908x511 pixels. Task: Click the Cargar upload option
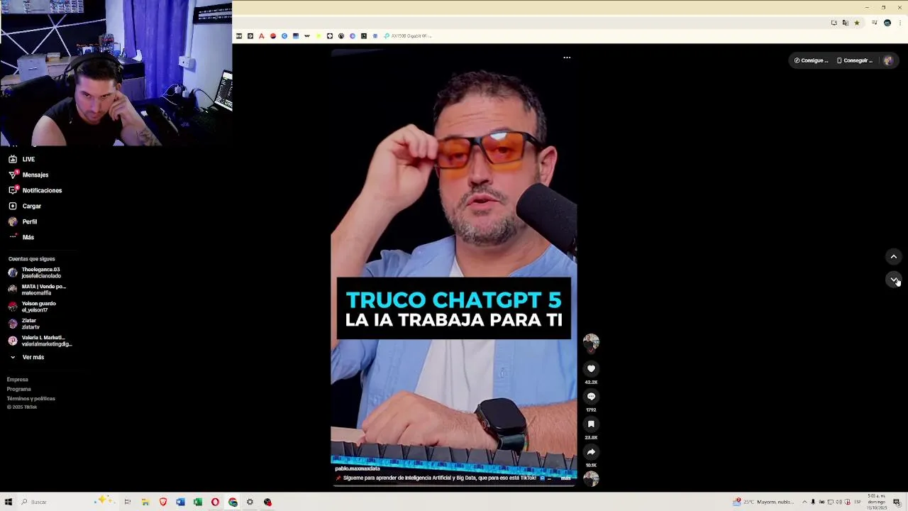[25, 206]
